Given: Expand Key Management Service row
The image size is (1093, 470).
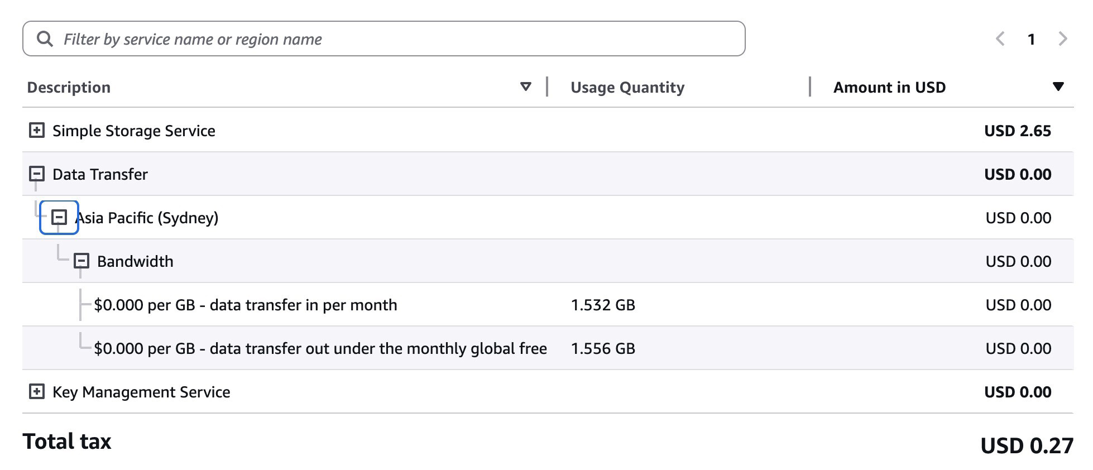Looking at the screenshot, I should pos(37,392).
